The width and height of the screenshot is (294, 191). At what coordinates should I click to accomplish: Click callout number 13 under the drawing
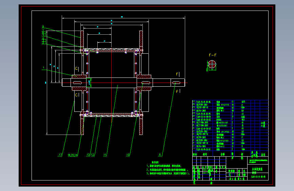(x=88, y=155)
